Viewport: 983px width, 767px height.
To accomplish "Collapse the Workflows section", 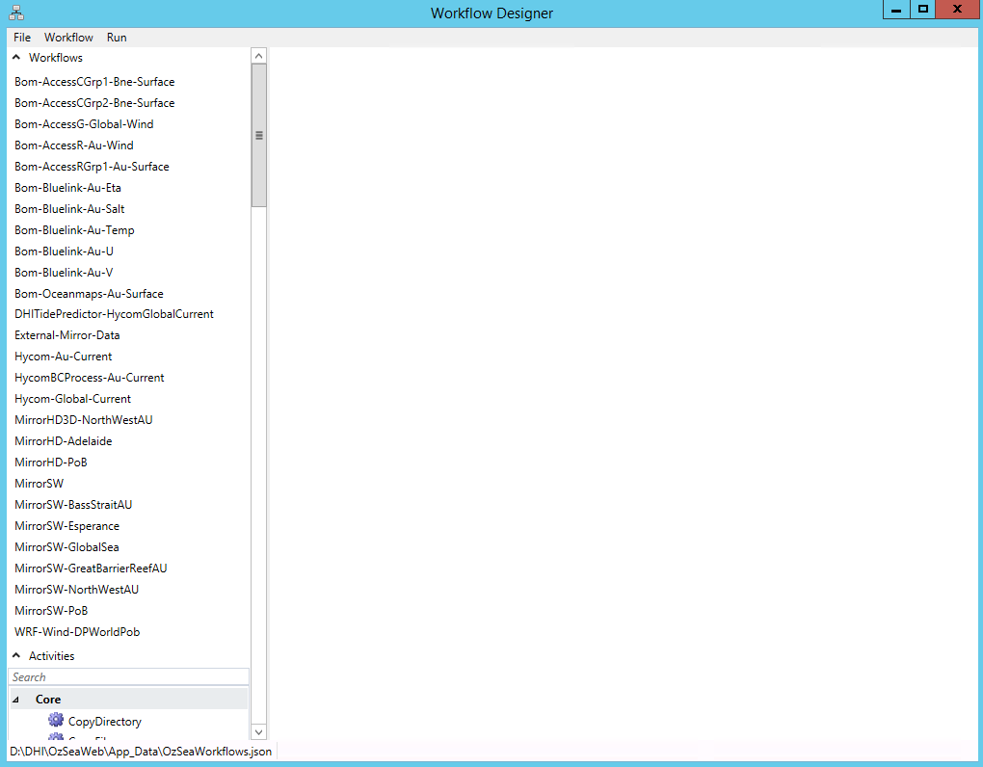I will click(x=16, y=57).
